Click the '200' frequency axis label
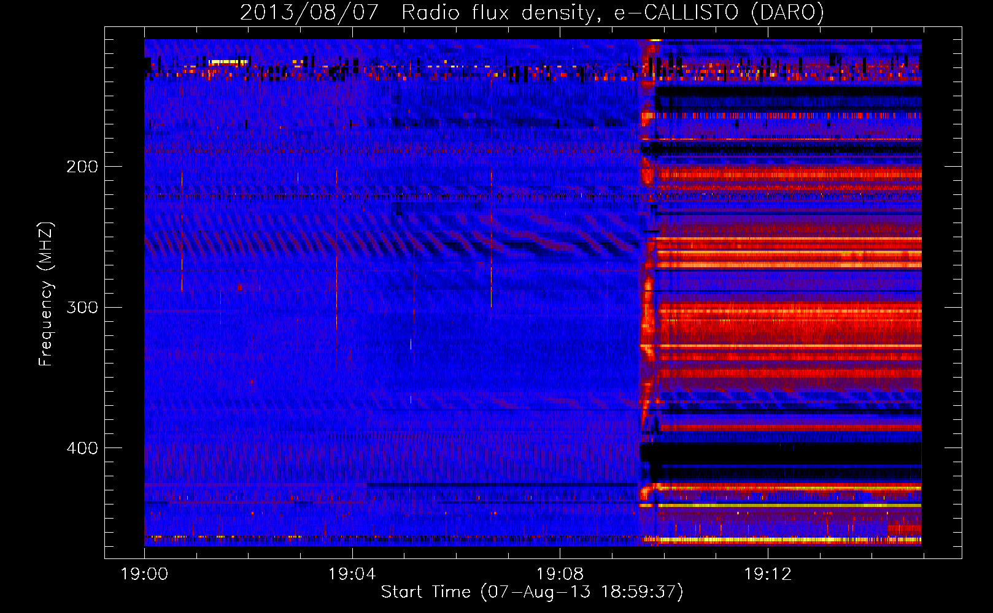The height and width of the screenshot is (613, 993). (82, 167)
